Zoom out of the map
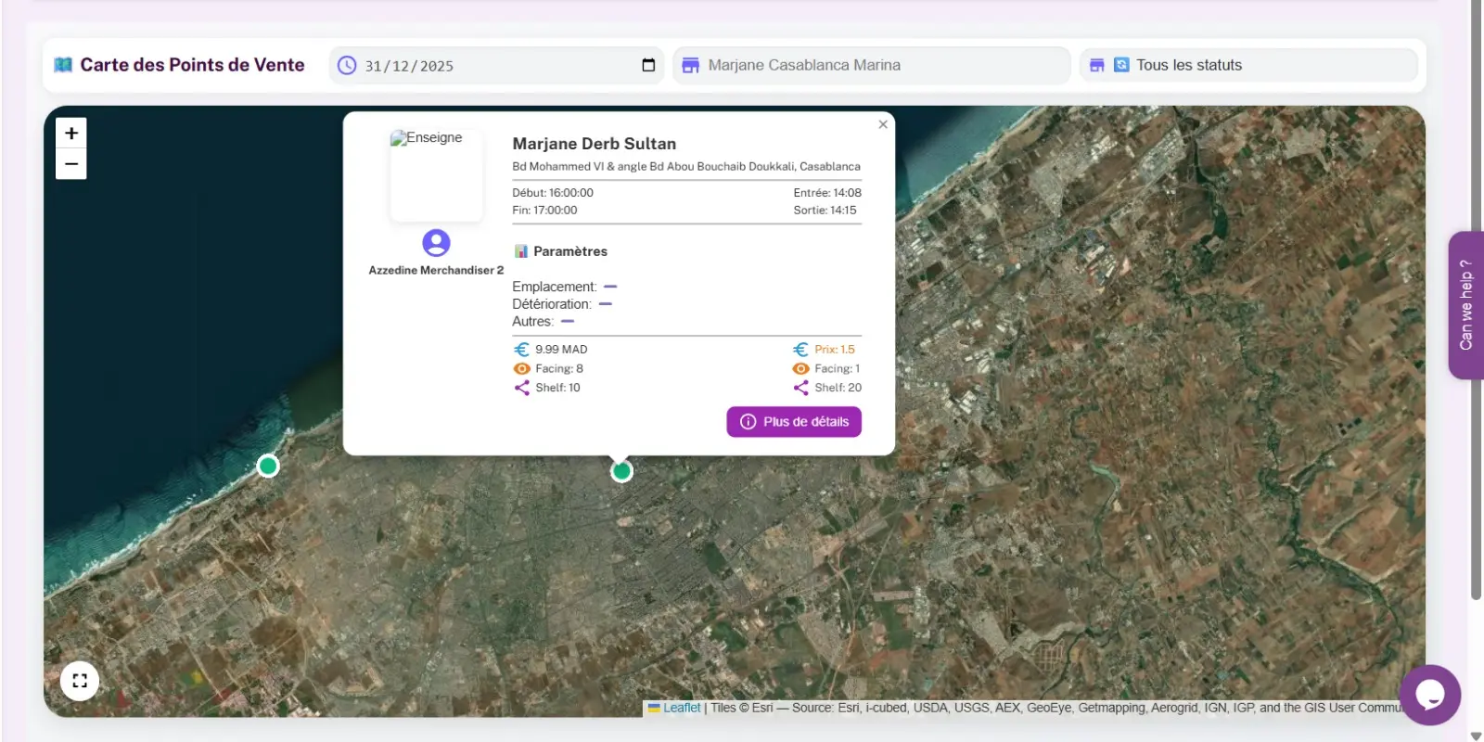 tap(71, 164)
